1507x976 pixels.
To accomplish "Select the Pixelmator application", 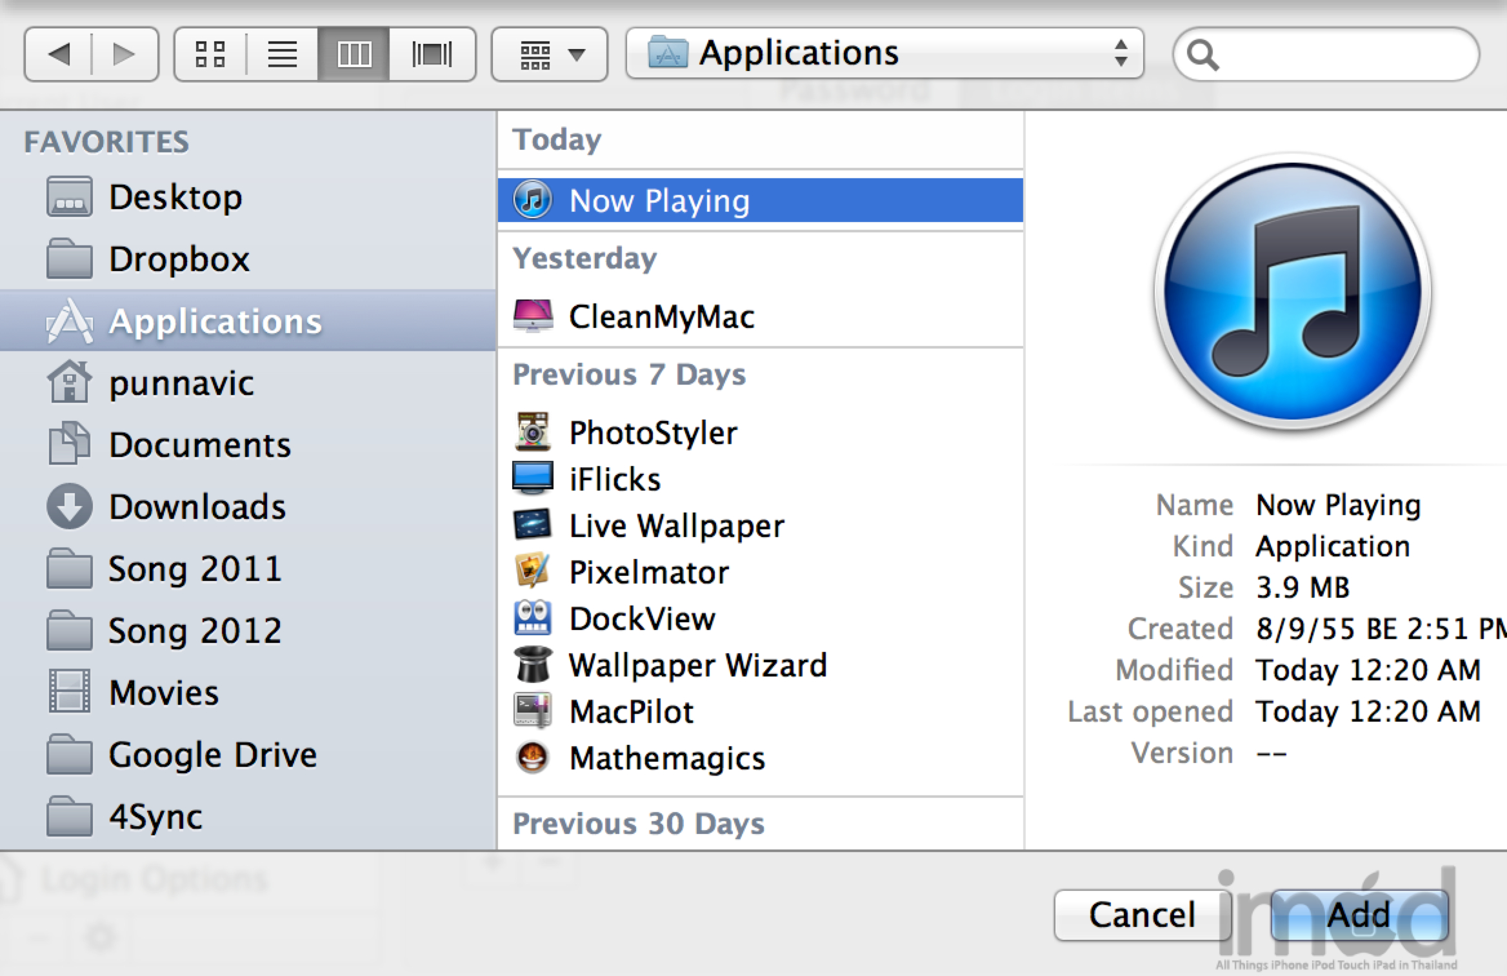I will point(648,573).
